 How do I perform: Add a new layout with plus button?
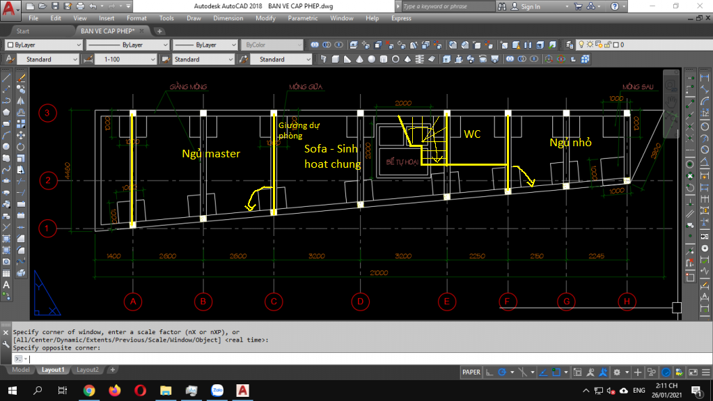(112, 370)
